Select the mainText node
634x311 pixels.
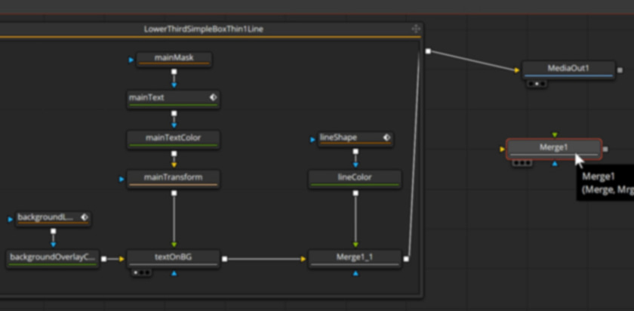click(174, 99)
